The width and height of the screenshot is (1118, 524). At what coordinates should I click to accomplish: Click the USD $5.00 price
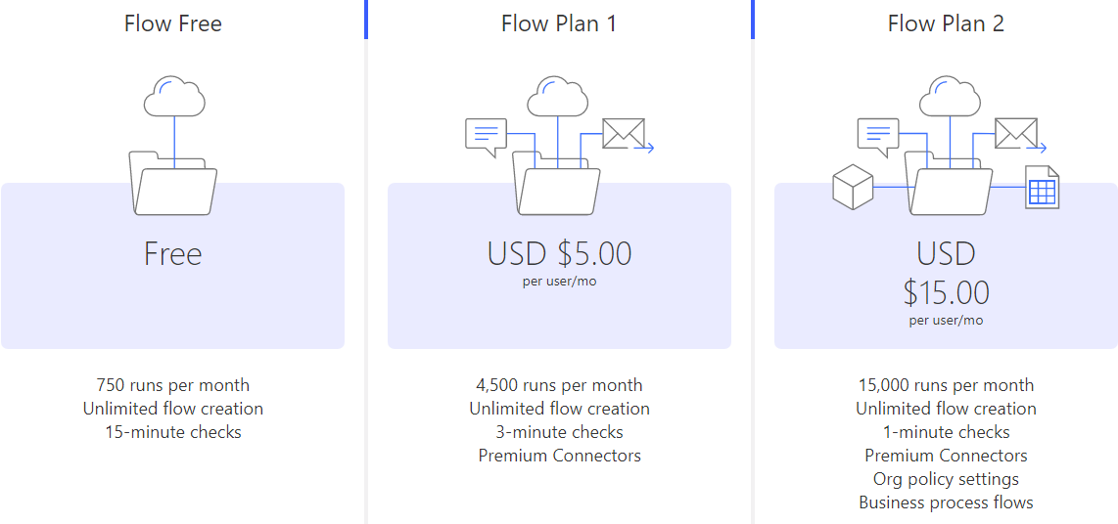pos(559,254)
